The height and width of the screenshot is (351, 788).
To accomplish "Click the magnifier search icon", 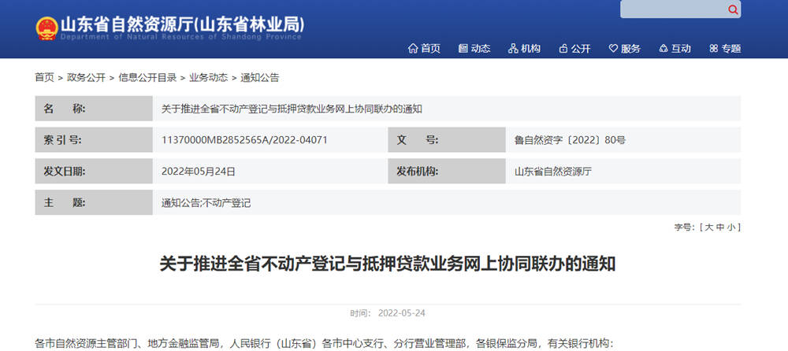I will pyautogui.click(x=733, y=9).
